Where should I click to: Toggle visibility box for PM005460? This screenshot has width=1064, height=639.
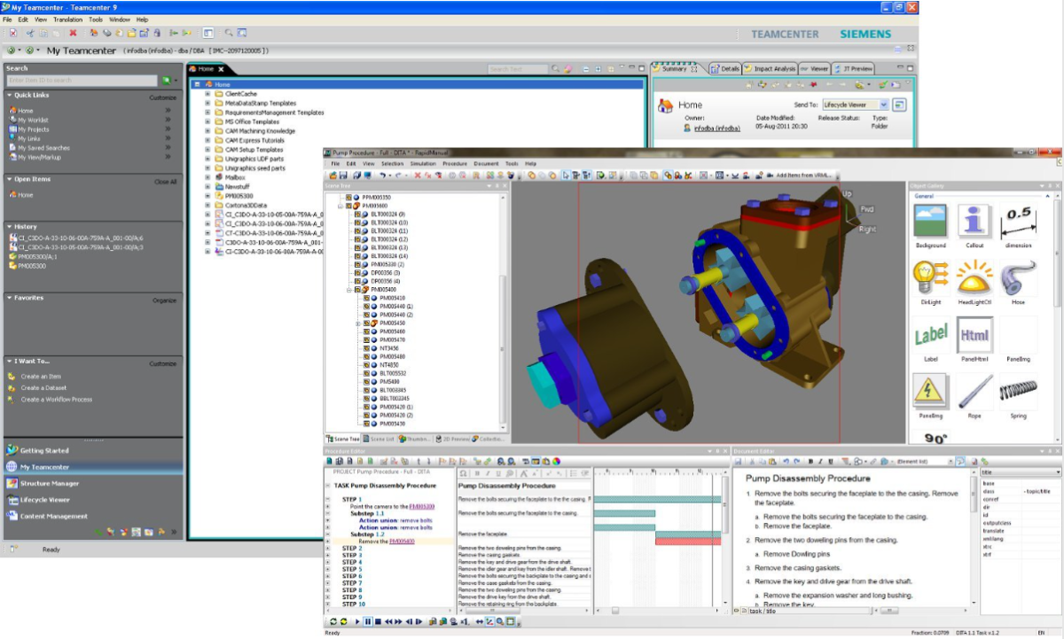(366, 331)
